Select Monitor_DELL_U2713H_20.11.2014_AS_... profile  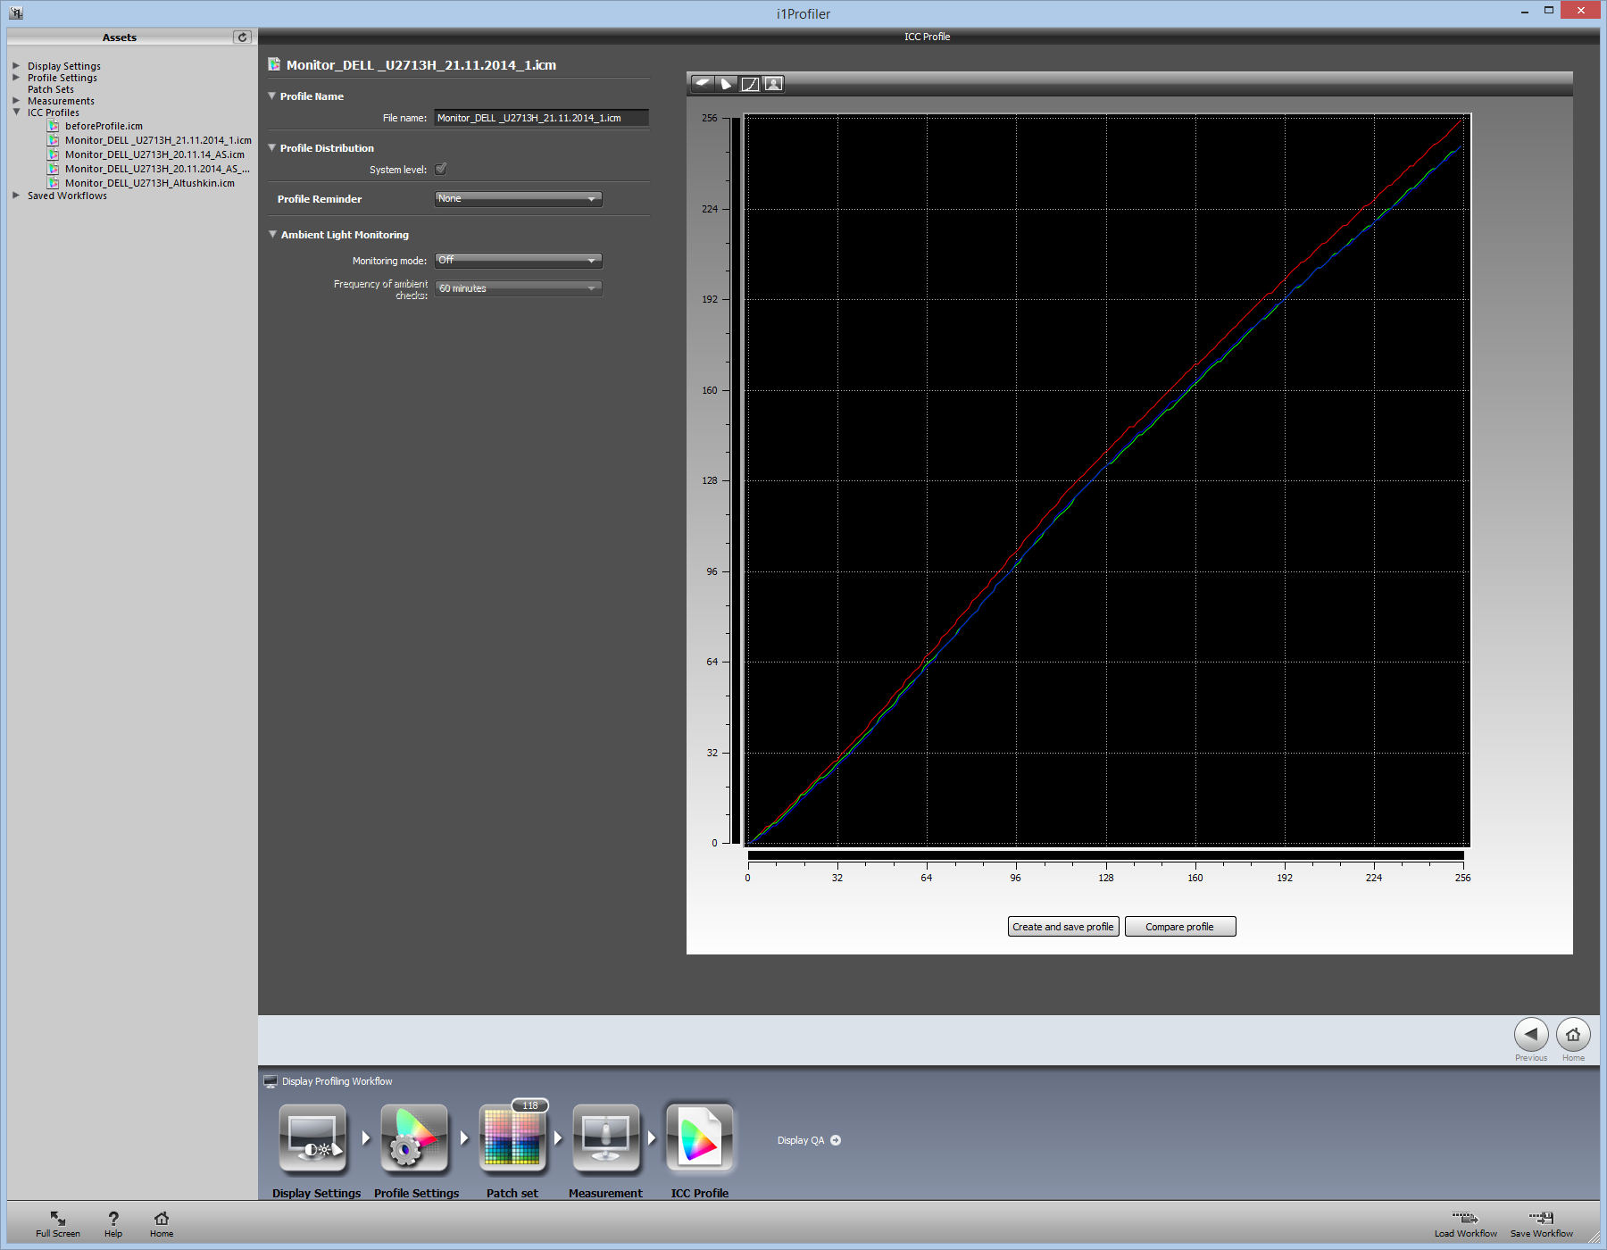click(x=157, y=169)
